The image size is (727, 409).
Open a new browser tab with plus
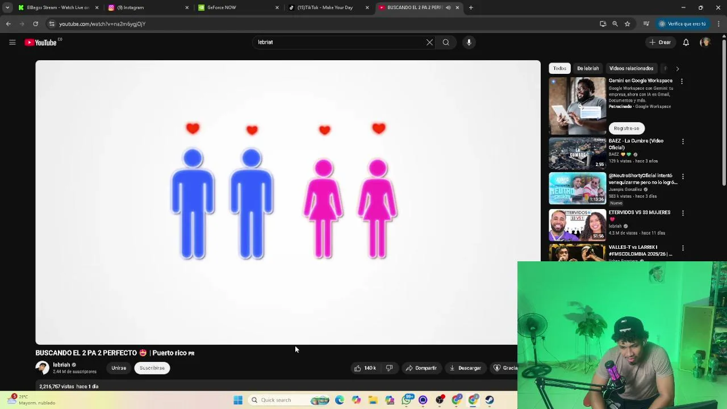pyautogui.click(x=471, y=7)
